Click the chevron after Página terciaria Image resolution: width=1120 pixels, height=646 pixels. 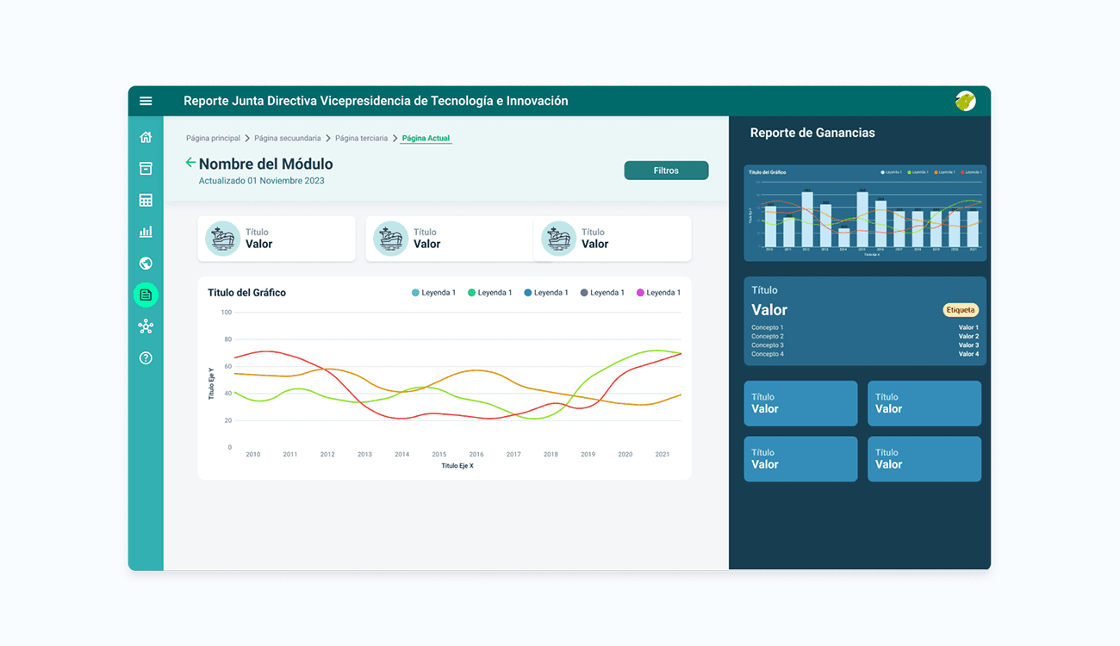[x=395, y=138]
